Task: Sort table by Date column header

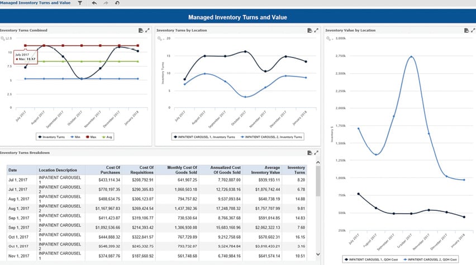Action: [12, 170]
